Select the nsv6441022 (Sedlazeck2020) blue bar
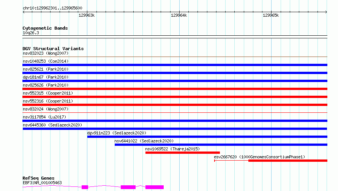The image size is (338, 191). pyautogui.click(x=221, y=145)
